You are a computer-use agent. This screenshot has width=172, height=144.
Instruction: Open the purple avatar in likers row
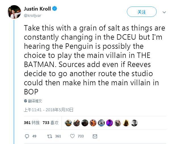click(x=110, y=123)
